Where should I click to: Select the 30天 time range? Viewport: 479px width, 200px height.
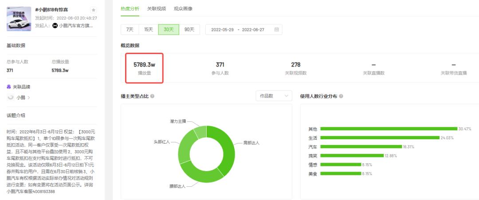click(169, 30)
